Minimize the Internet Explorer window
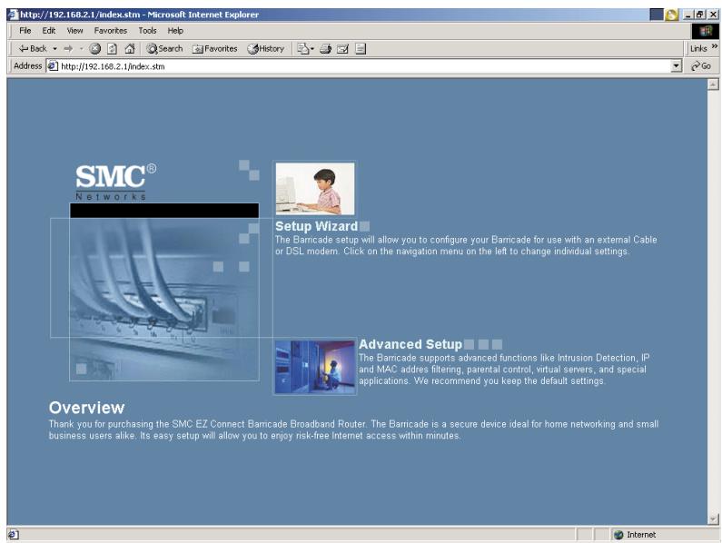This screenshot has width=722, height=543. (x=687, y=15)
